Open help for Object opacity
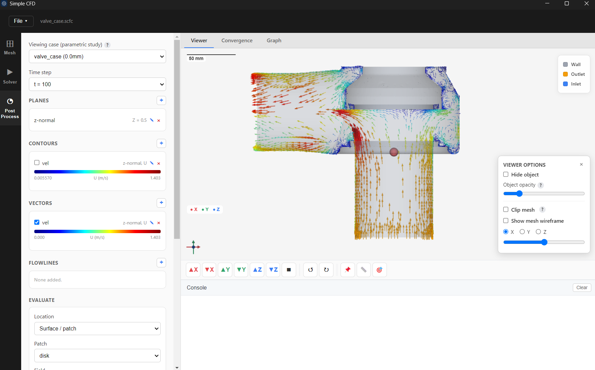Image resolution: width=595 pixels, height=370 pixels. pos(541,185)
